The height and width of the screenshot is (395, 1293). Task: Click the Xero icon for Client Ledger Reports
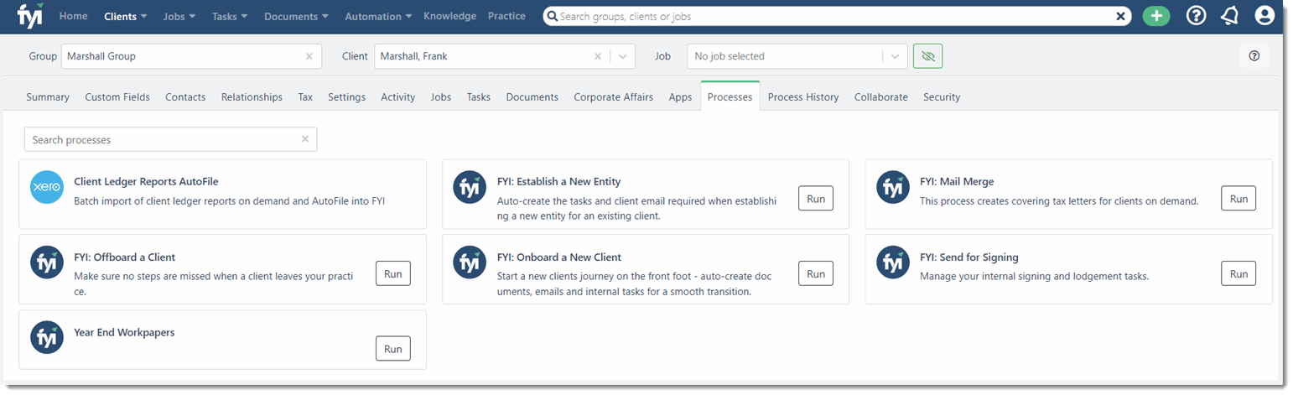pos(47,187)
